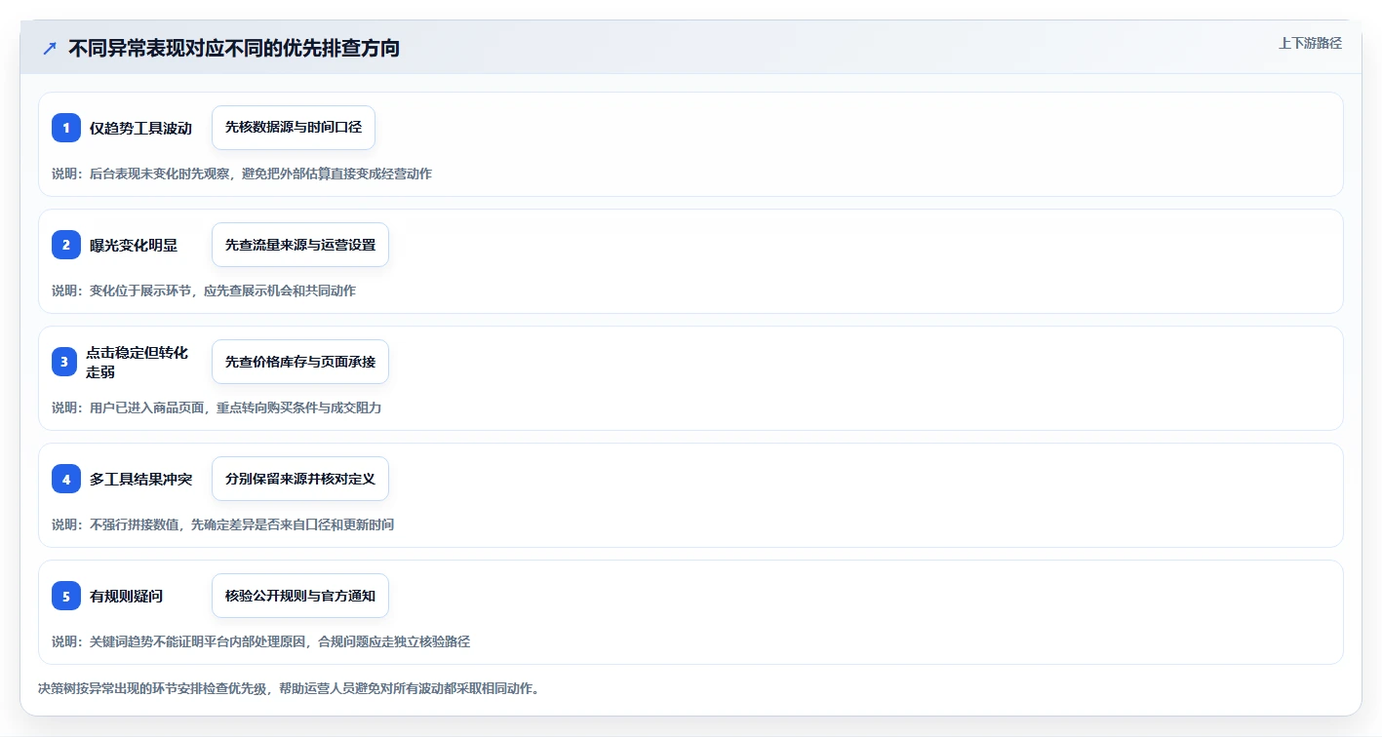Click the number 4 step badge
1382x737 pixels.
[x=66, y=479]
